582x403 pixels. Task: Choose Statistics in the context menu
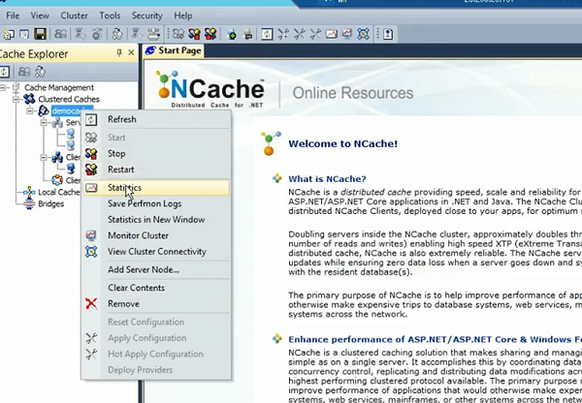[156, 188]
